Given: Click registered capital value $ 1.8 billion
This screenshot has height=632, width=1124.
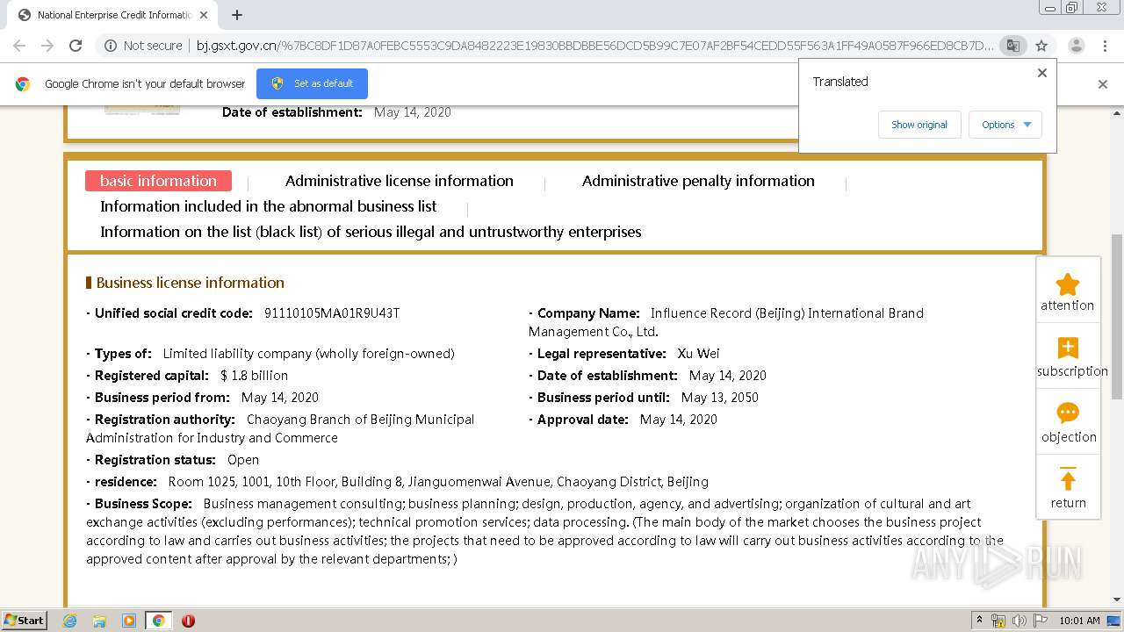Looking at the screenshot, I should click(x=254, y=376).
